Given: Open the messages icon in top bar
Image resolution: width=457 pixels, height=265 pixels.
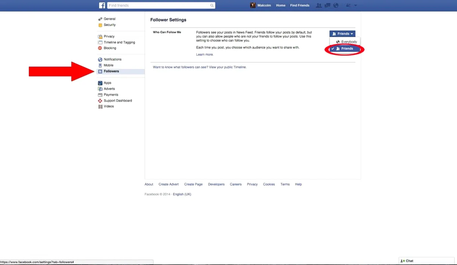Looking at the screenshot, I should 327,5.
